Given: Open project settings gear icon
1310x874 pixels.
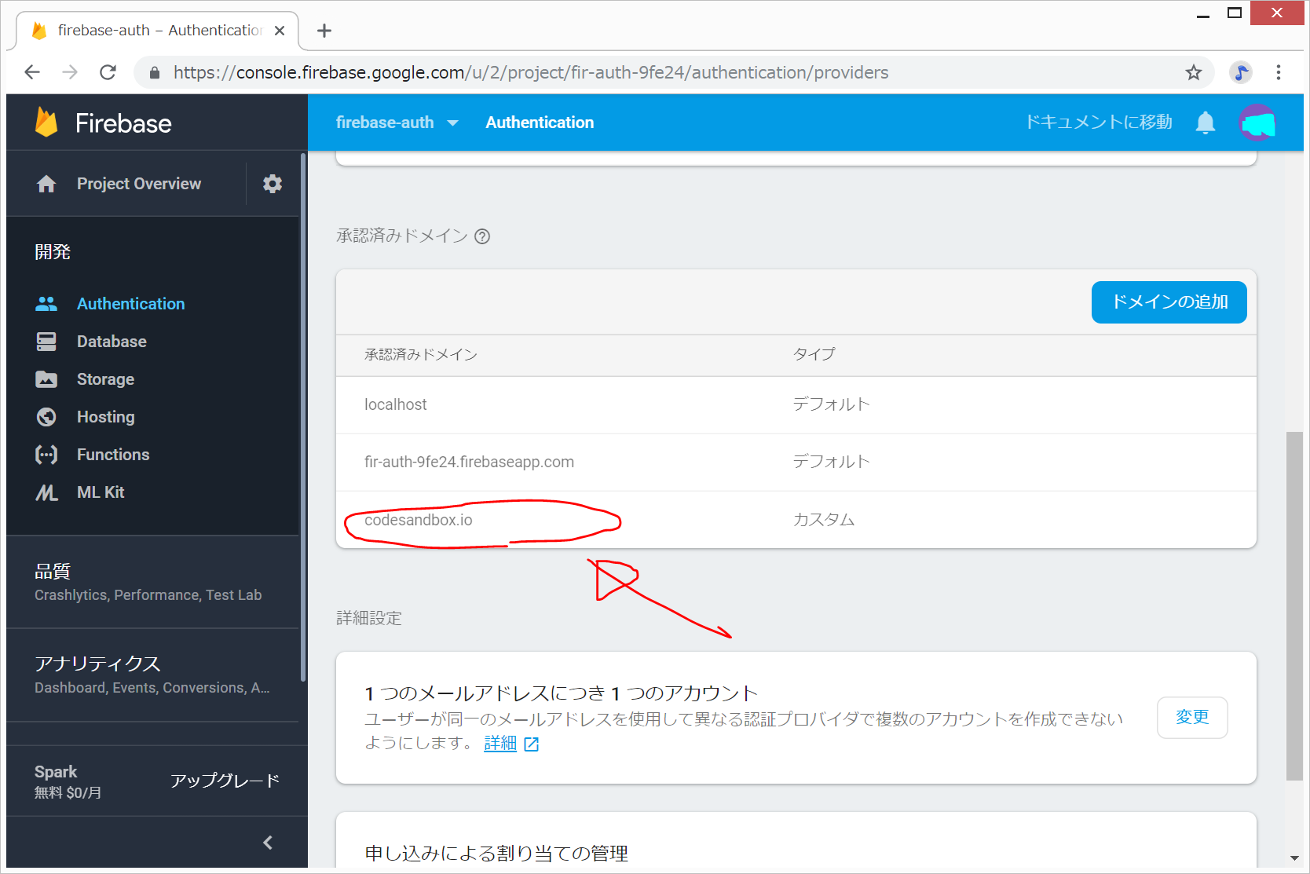Looking at the screenshot, I should click(x=272, y=184).
